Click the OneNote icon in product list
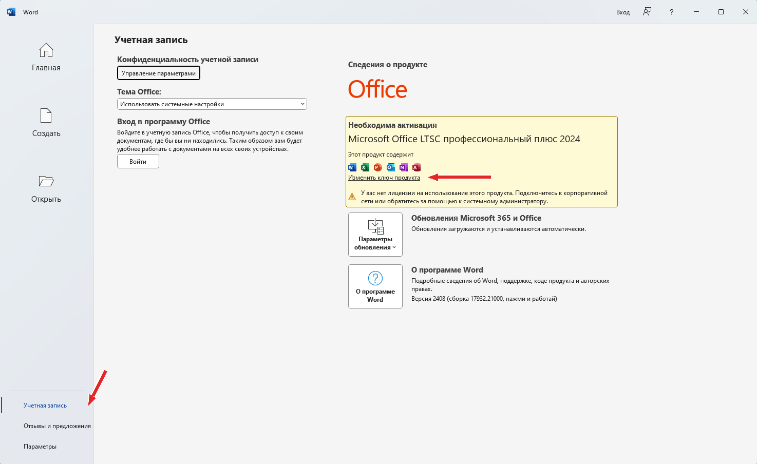The width and height of the screenshot is (757, 464). coord(404,167)
